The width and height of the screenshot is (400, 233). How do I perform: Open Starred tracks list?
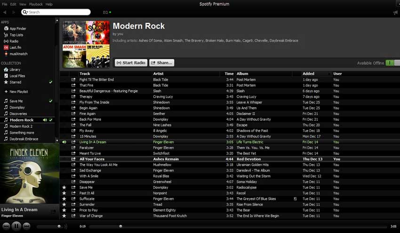(13, 82)
